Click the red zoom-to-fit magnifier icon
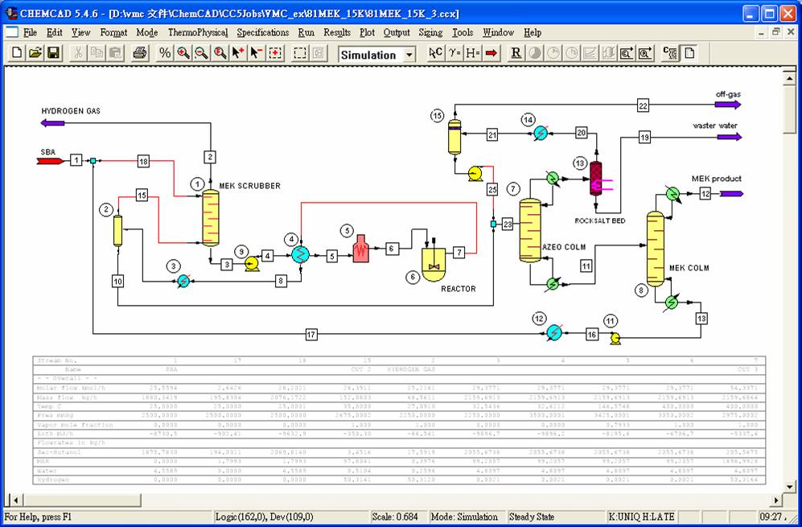The height and width of the screenshot is (527, 802). pyautogui.click(x=220, y=53)
